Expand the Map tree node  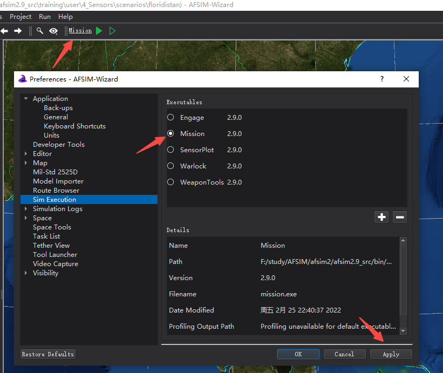click(x=26, y=163)
